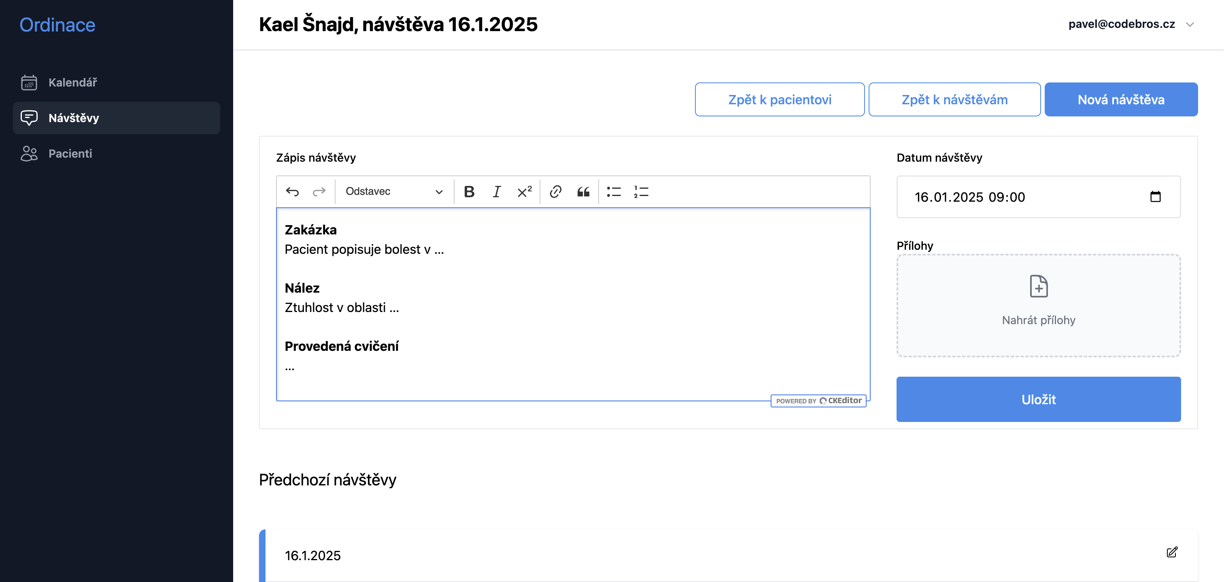Image resolution: width=1224 pixels, height=582 pixels.
Task: Insert a block quote
Action: [583, 192]
